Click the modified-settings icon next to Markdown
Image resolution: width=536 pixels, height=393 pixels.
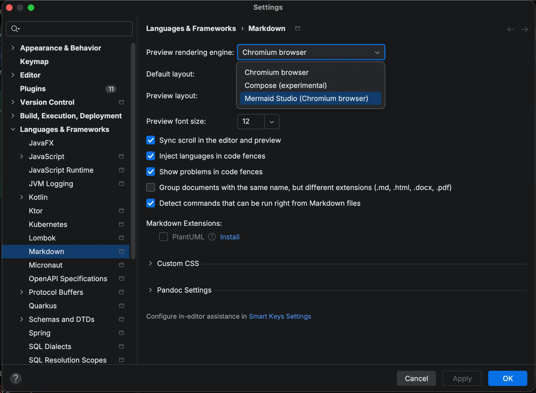(121, 251)
